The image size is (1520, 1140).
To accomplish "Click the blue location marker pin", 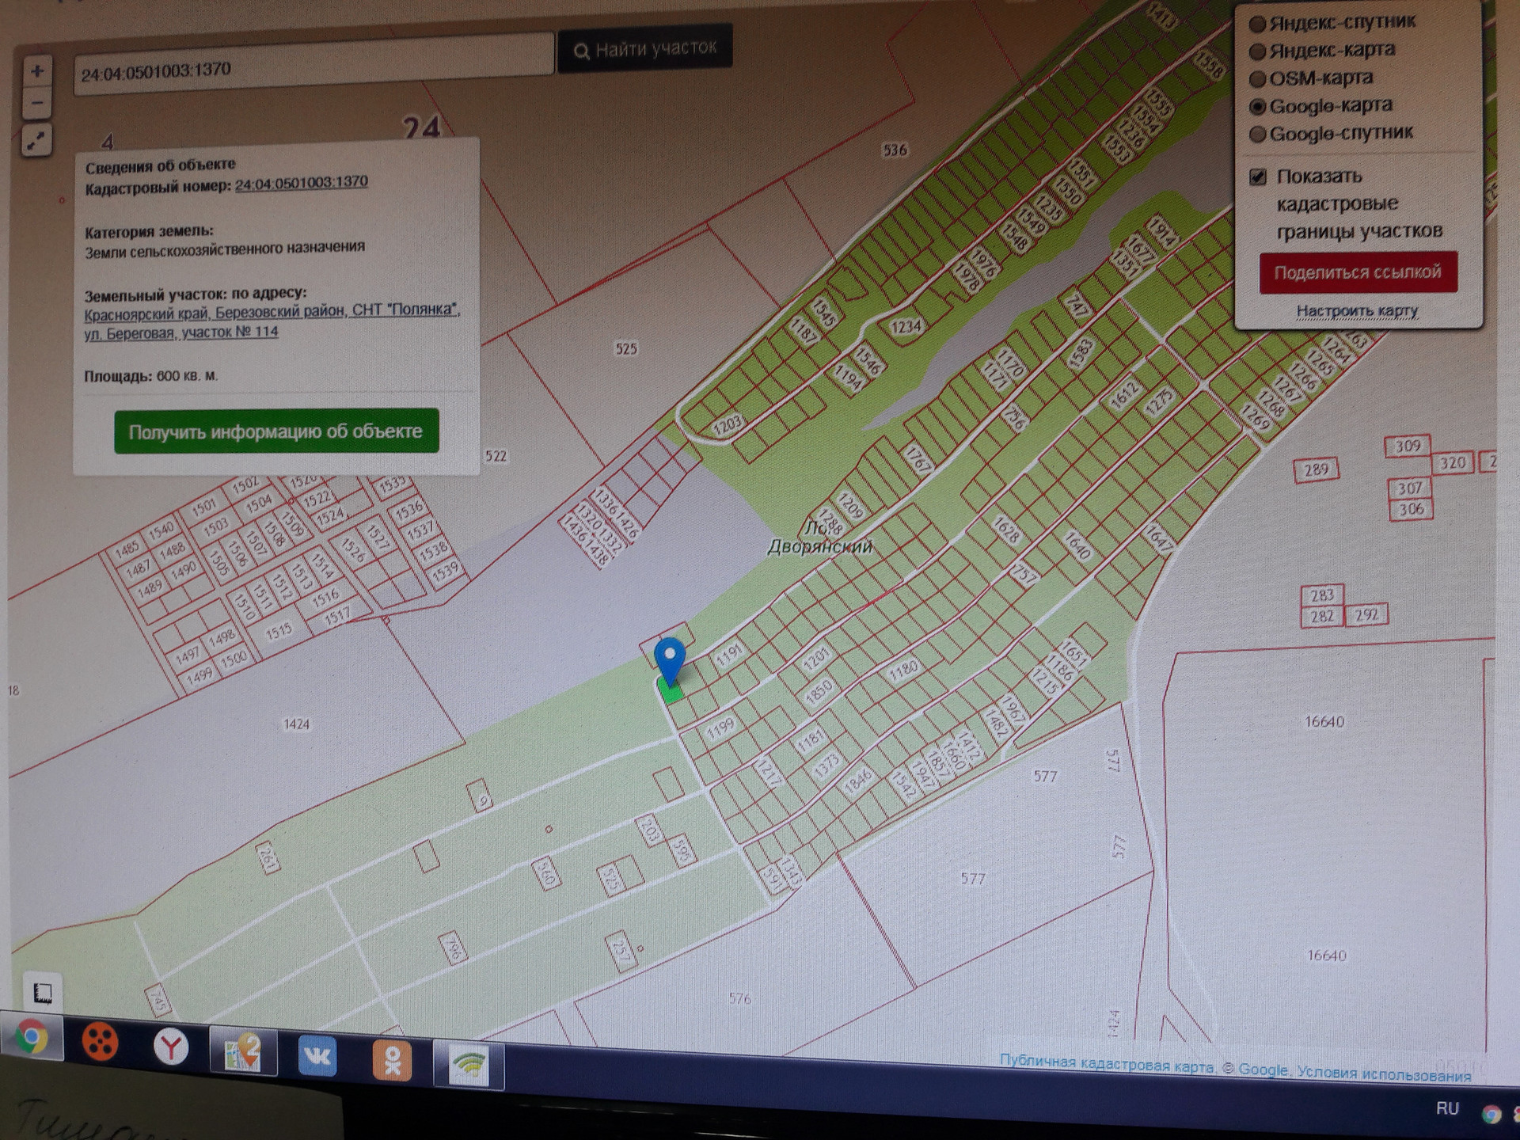I will 670,659.
